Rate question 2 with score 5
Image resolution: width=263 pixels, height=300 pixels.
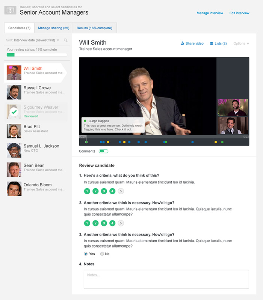coord(121,223)
